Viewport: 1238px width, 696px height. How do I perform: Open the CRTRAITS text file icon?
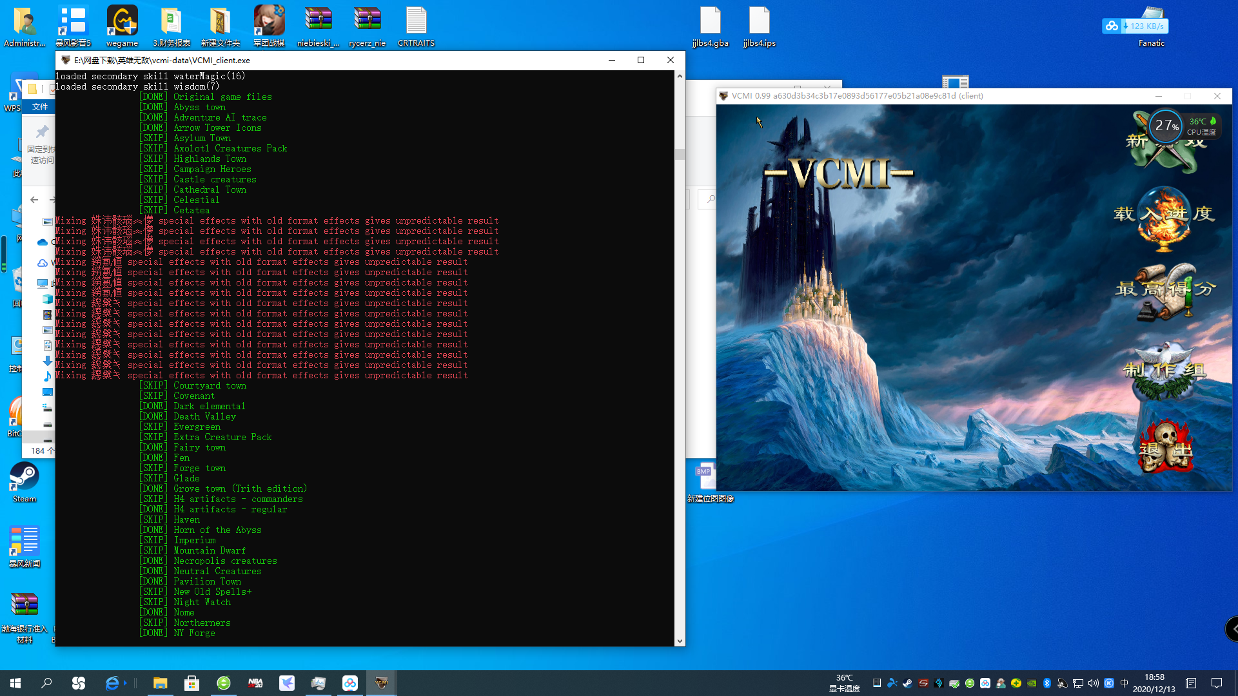coord(416,26)
